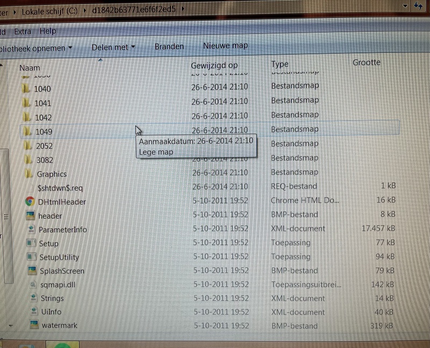The height and width of the screenshot is (348, 430).
Task: Sort by the Naam column header
Action: (30, 68)
